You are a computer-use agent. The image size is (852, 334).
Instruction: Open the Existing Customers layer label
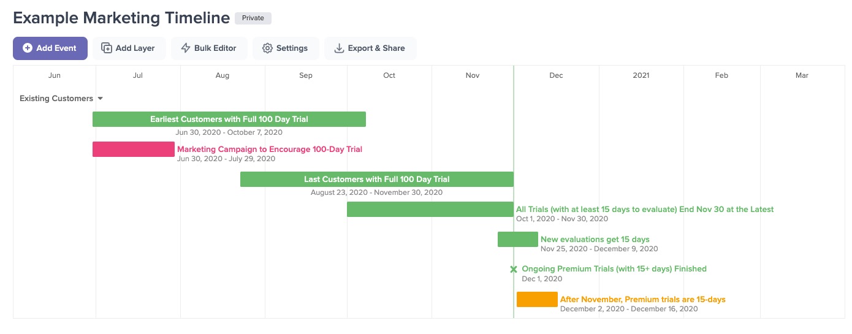click(x=56, y=99)
